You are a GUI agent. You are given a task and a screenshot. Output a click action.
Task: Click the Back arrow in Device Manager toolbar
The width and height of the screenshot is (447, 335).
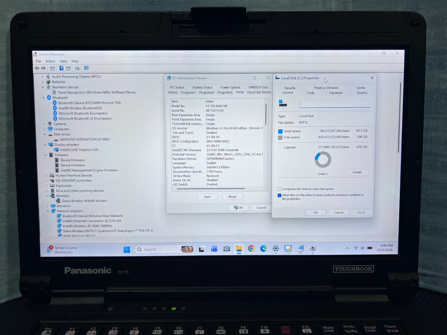37,68
